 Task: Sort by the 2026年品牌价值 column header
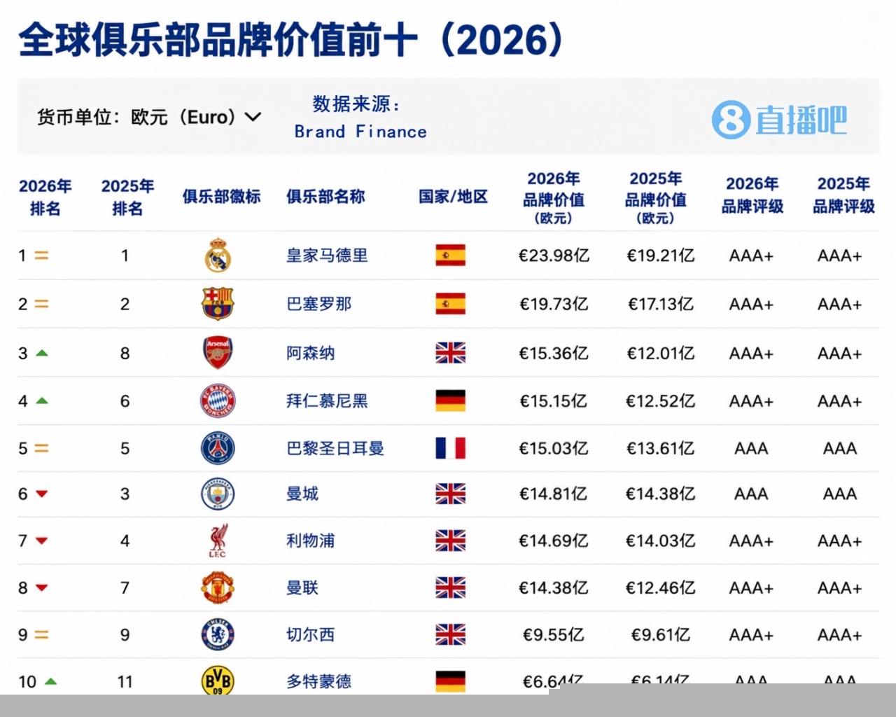pos(554,198)
